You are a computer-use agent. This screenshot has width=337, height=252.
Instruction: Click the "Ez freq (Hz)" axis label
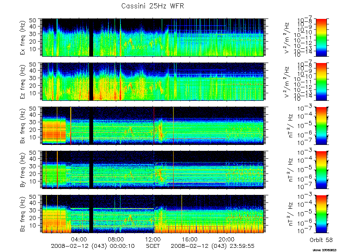pyautogui.click(x=23, y=81)
